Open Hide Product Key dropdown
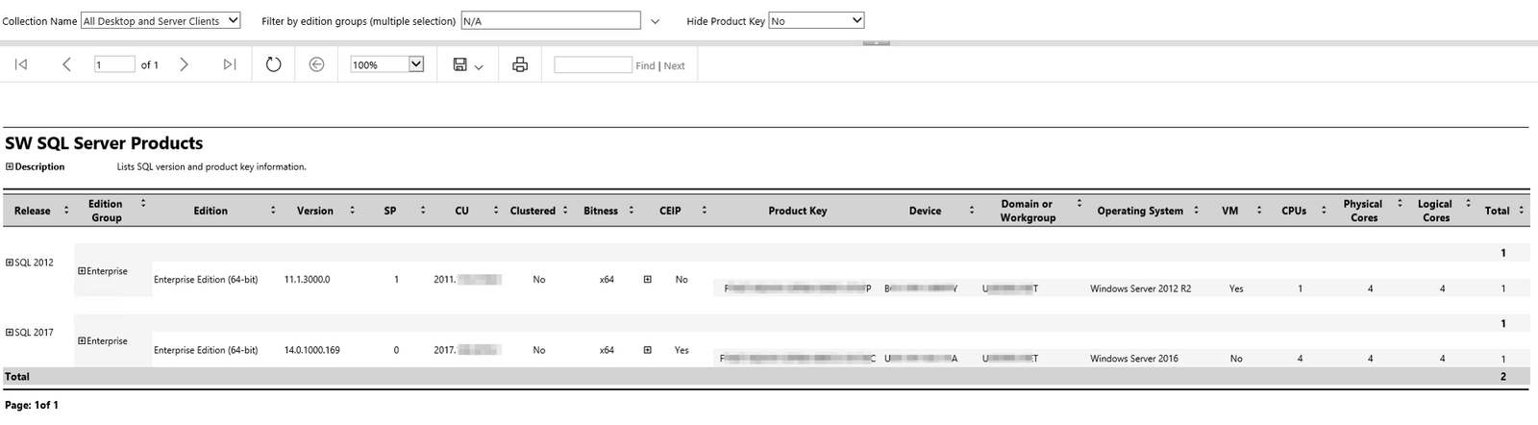 [816, 20]
